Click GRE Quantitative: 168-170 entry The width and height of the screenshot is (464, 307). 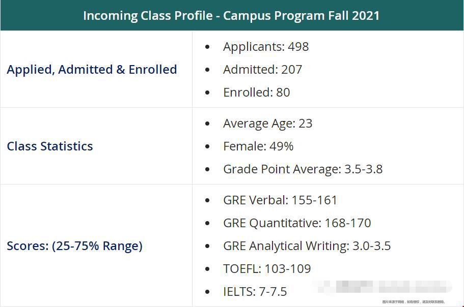pyautogui.click(x=297, y=223)
